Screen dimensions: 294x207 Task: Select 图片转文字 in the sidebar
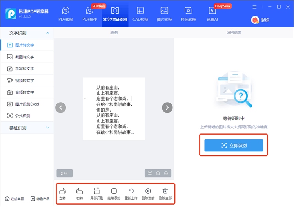pyautogui.click(x=27, y=45)
